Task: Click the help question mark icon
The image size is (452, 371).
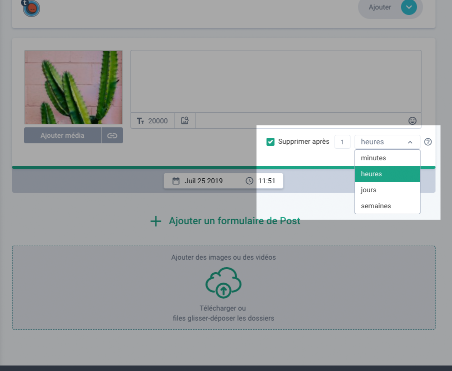Action: pyautogui.click(x=428, y=142)
